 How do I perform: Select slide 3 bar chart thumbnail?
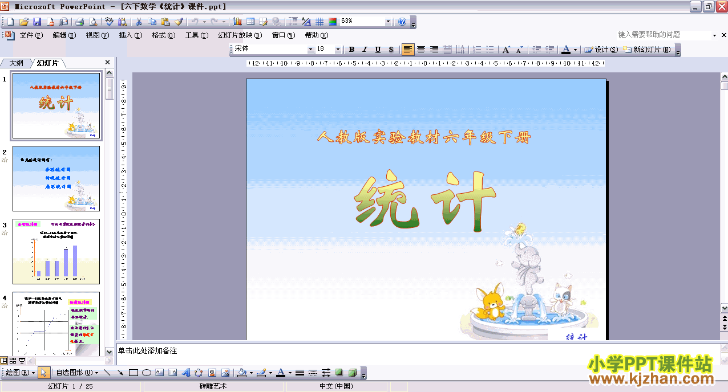(x=56, y=251)
